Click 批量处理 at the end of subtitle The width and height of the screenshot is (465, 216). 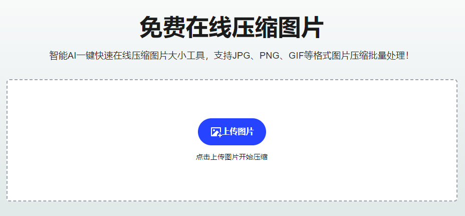(x=387, y=56)
